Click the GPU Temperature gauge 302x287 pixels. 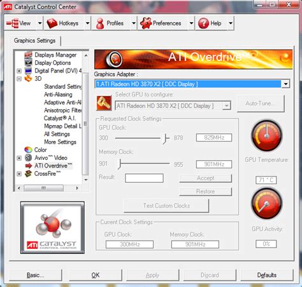pyautogui.click(x=267, y=135)
